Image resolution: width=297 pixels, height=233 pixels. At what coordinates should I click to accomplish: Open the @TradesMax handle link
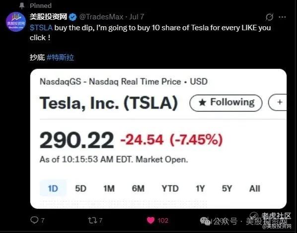101,17
